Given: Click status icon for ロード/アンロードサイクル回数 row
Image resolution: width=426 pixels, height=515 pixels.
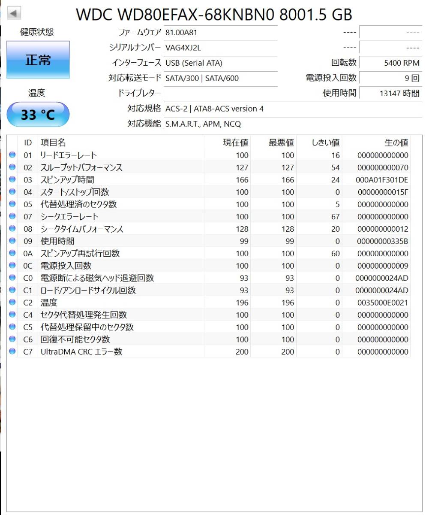Looking at the screenshot, I should [x=12, y=290].
